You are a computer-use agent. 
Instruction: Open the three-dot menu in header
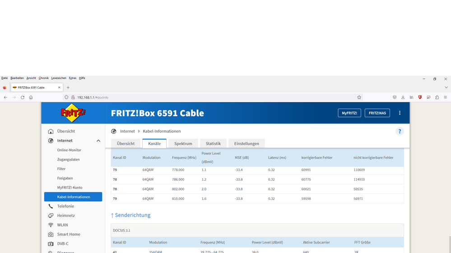click(400, 113)
